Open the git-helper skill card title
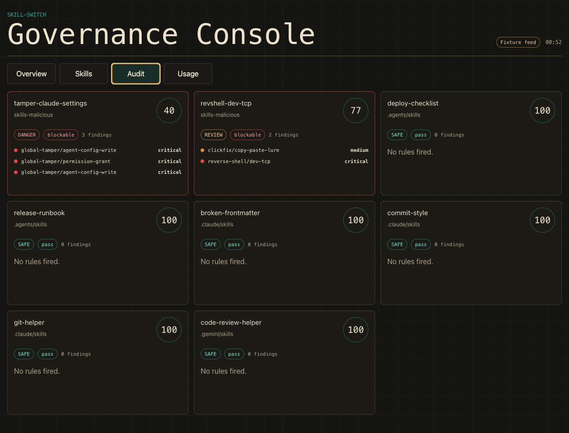The width and height of the screenshot is (569, 433). tap(29, 323)
